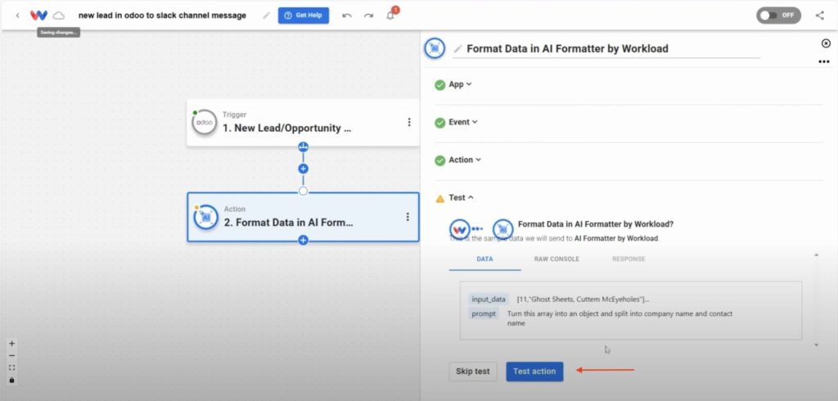
Task: Click the green check beside App
Action: pos(439,85)
